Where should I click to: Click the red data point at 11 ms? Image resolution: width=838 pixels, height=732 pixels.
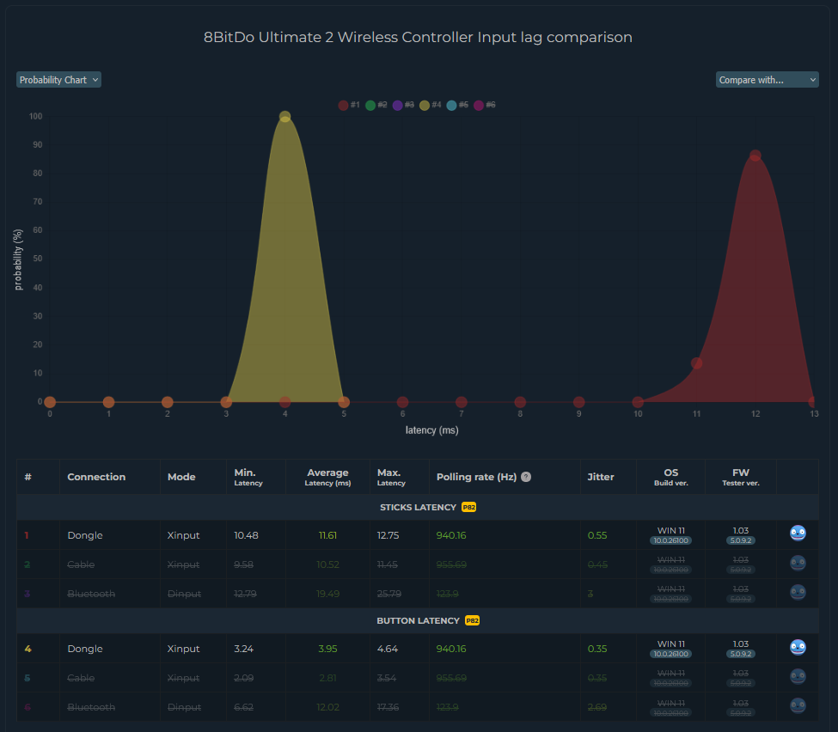[x=696, y=363]
